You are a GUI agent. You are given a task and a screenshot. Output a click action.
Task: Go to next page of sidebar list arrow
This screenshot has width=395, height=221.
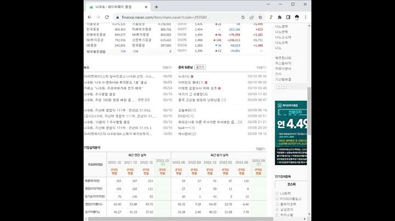click(x=284, y=86)
